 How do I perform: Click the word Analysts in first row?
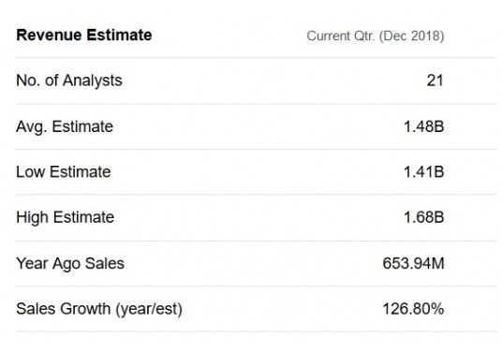click(x=92, y=81)
